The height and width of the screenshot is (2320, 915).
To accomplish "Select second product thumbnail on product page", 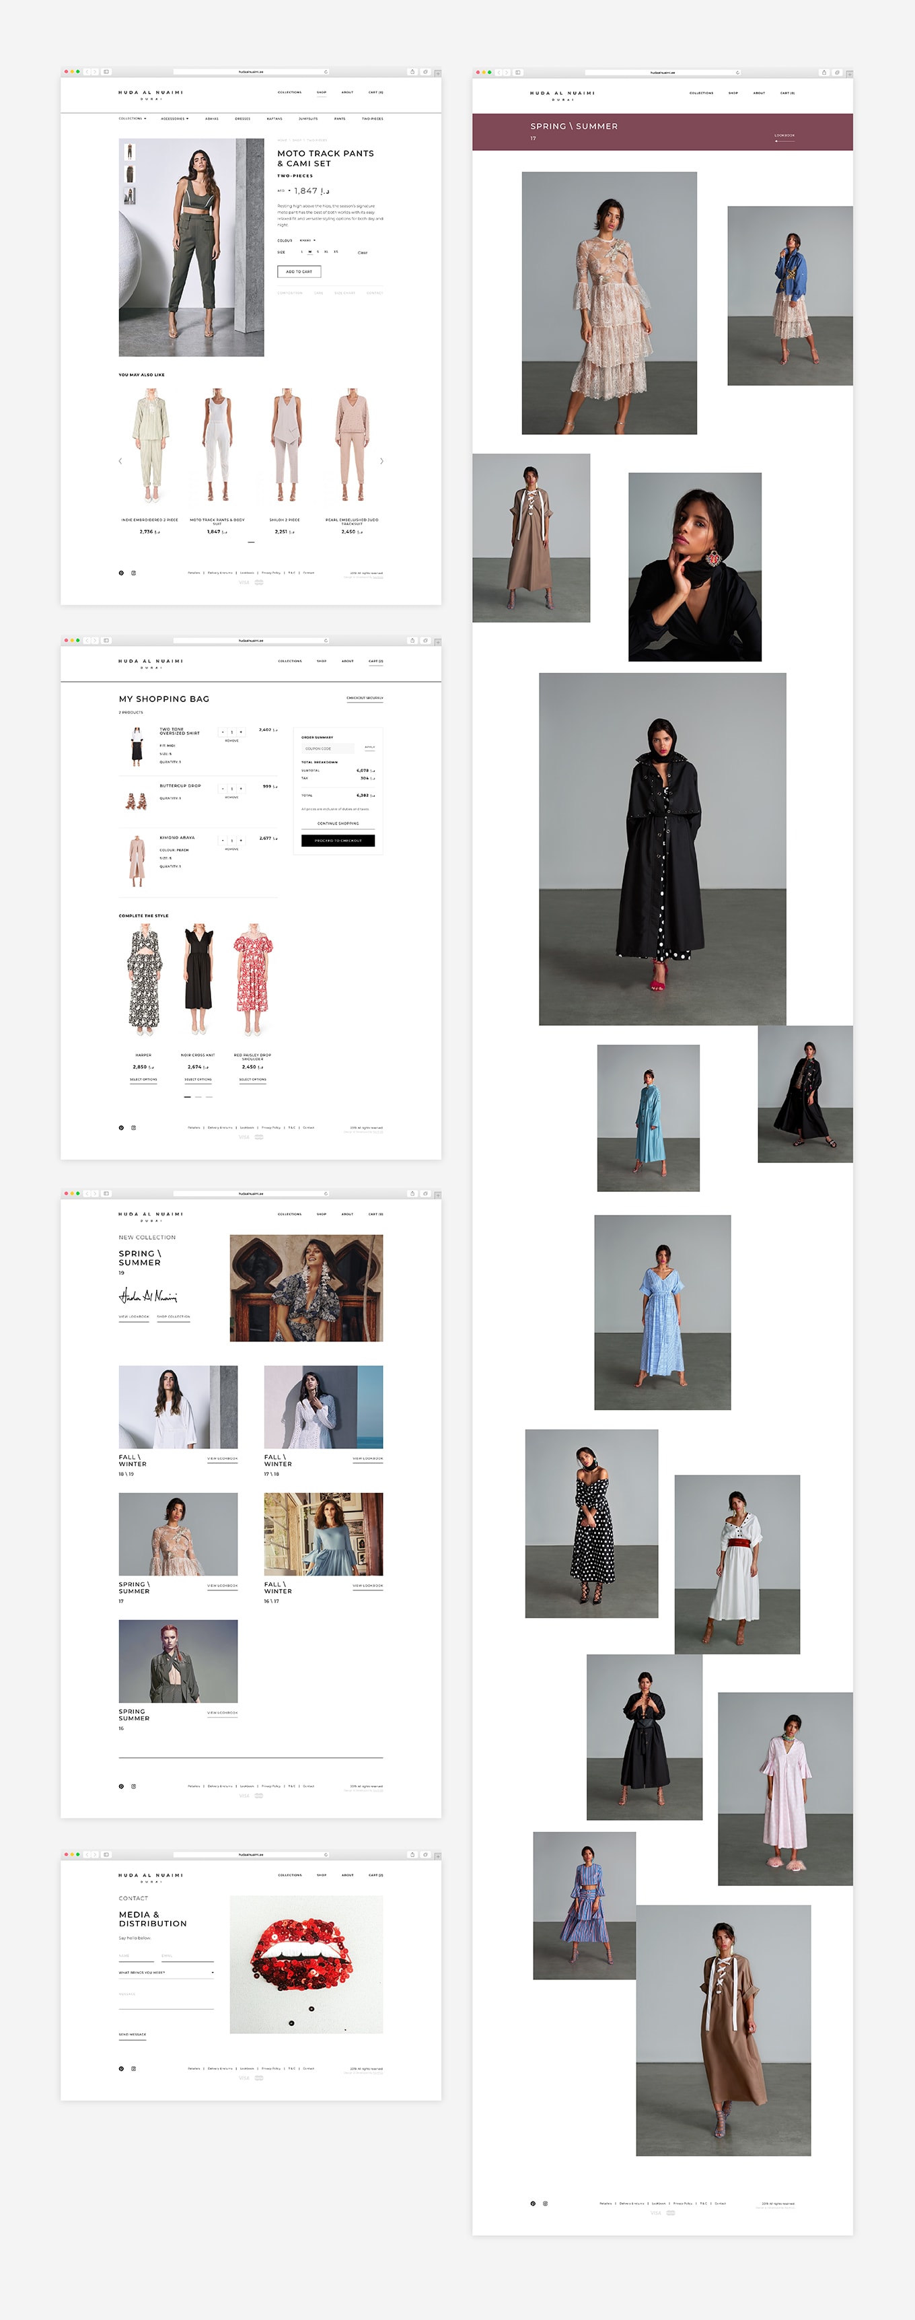I will [x=130, y=173].
